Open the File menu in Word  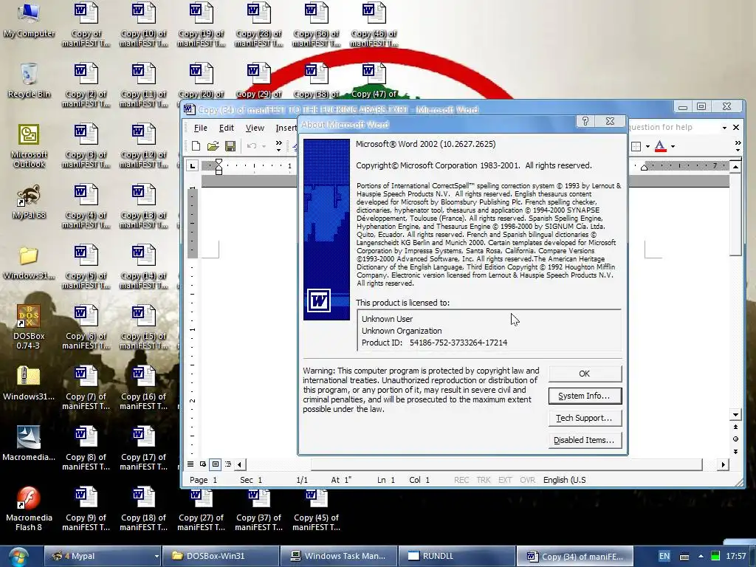click(x=201, y=128)
